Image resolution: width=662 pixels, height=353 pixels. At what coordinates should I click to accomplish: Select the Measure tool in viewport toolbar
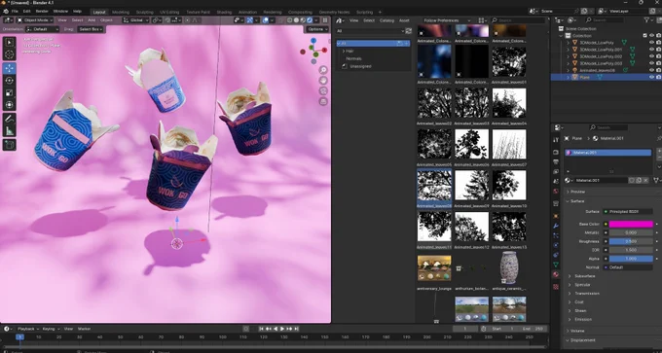pos(10,131)
